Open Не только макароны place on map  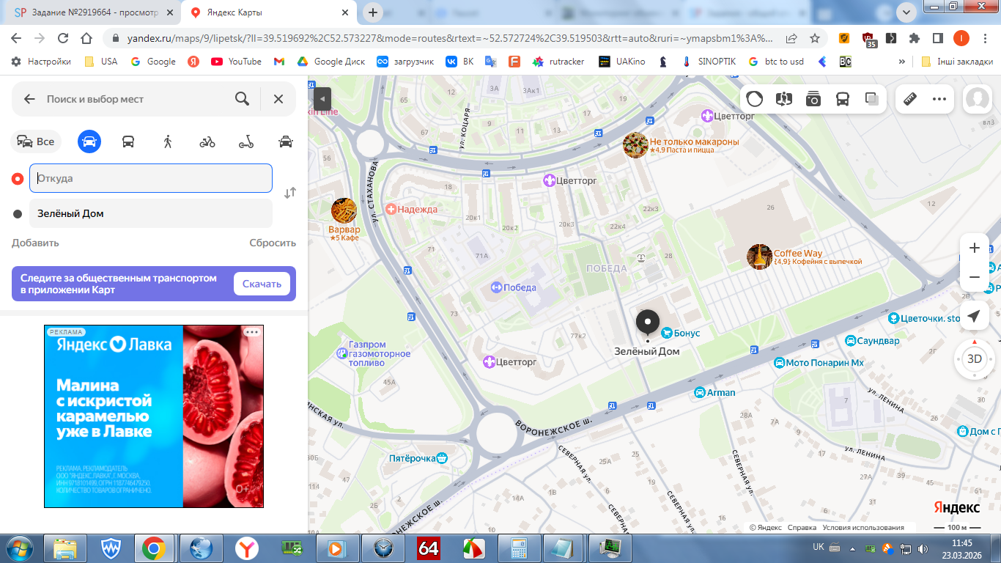coord(635,145)
